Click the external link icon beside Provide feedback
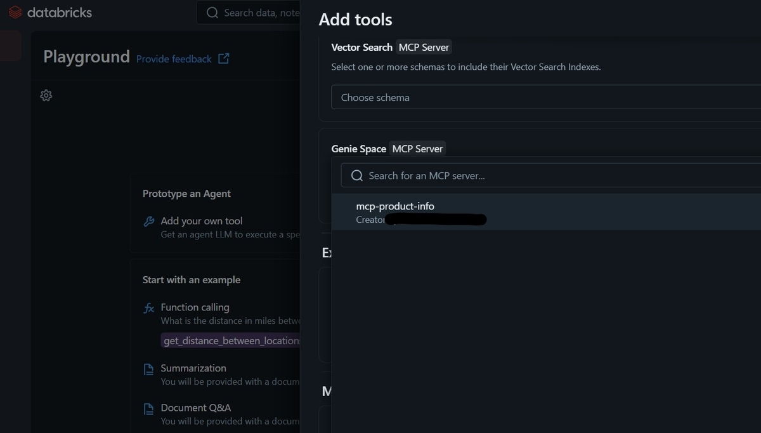This screenshot has height=433, width=761. 223,58
